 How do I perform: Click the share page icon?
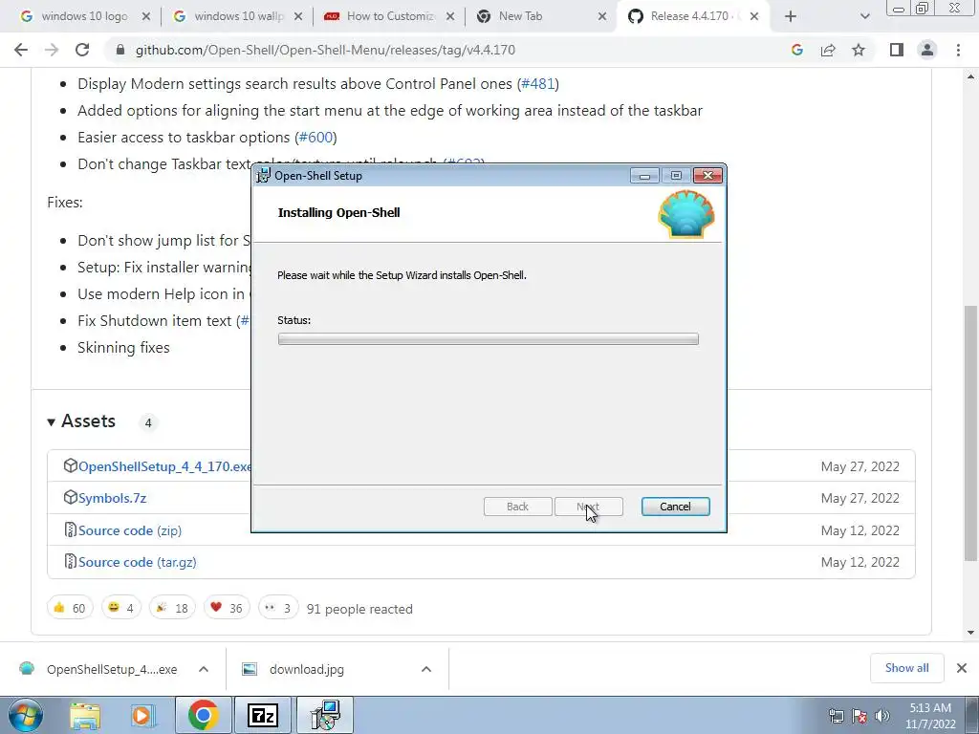[828, 50]
